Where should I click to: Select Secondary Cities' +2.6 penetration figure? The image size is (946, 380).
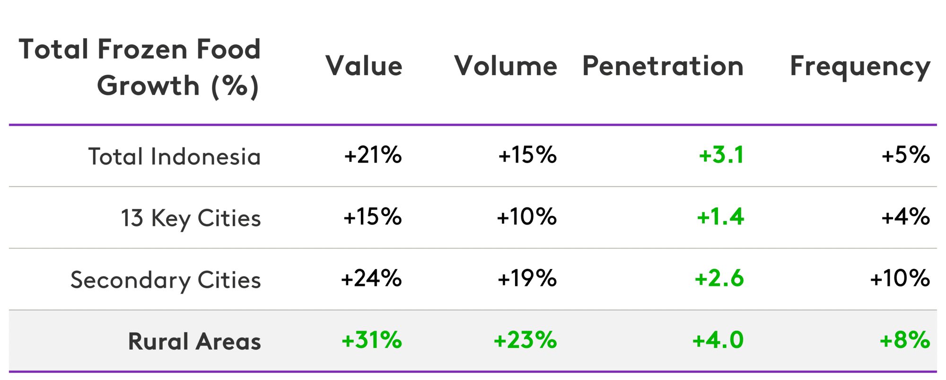719,278
